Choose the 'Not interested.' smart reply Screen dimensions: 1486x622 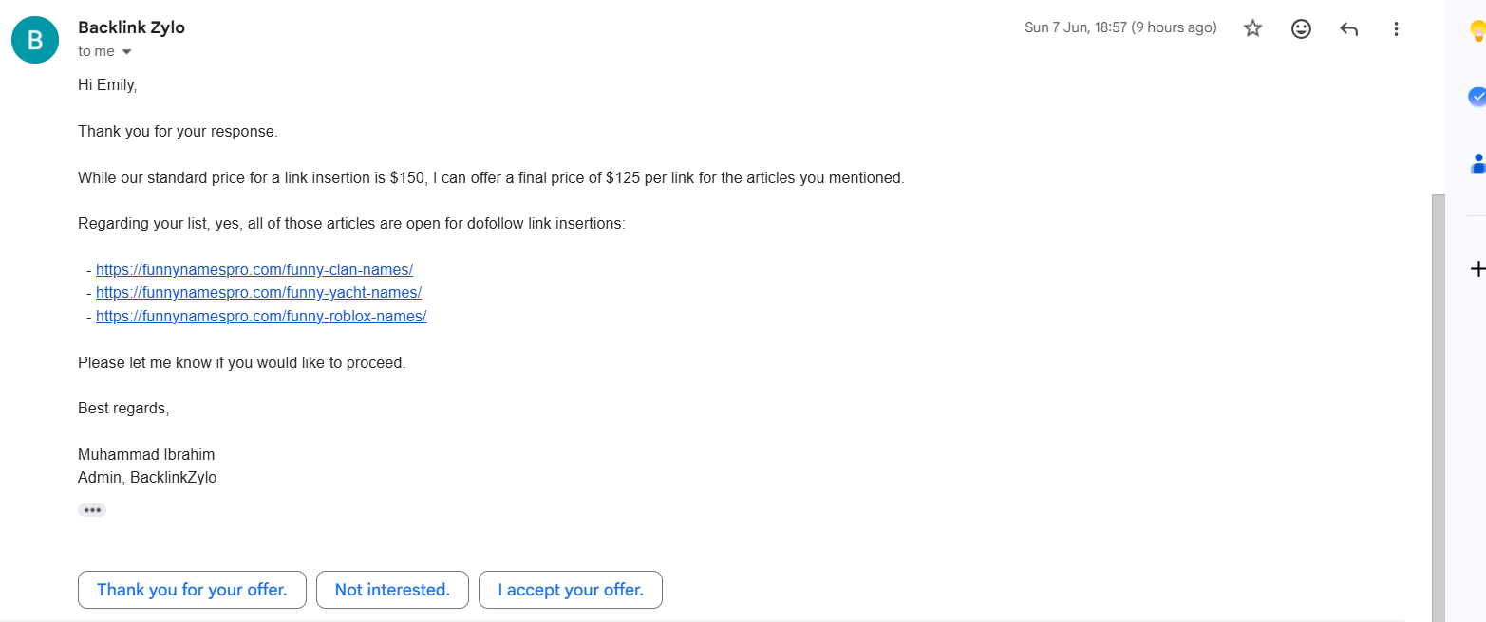point(392,590)
